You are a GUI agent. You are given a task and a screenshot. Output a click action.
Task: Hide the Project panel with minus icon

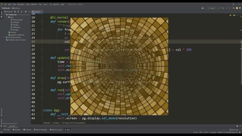[29, 12]
